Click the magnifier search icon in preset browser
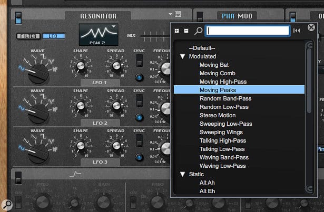Image resolution: width=324 pixels, height=212 pixels. pos(198,31)
